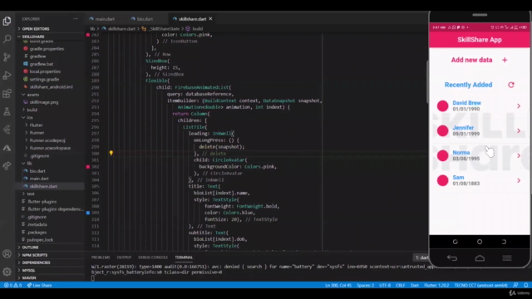Click the refresh icon beside Recently Added
The width and height of the screenshot is (532, 299).
point(511,85)
